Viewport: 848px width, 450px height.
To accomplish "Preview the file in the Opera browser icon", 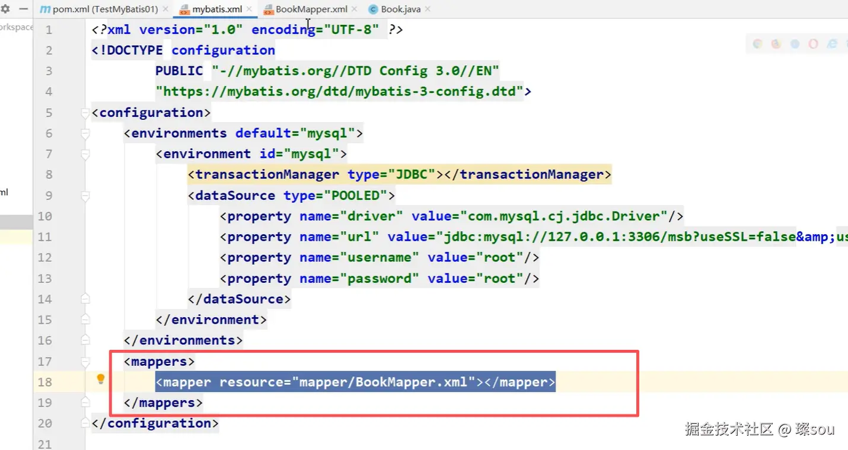I will [813, 44].
